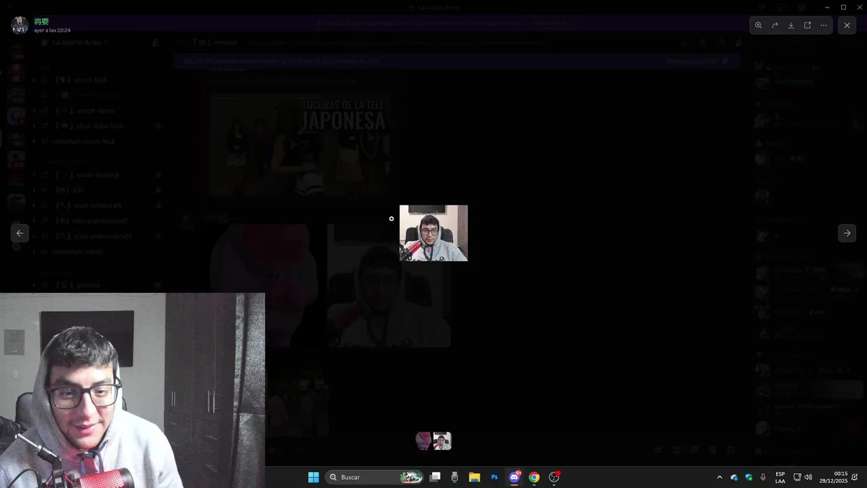The height and width of the screenshot is (488, 867).
Task: Click the cloud sync tray icon
Action: (734, 477)
